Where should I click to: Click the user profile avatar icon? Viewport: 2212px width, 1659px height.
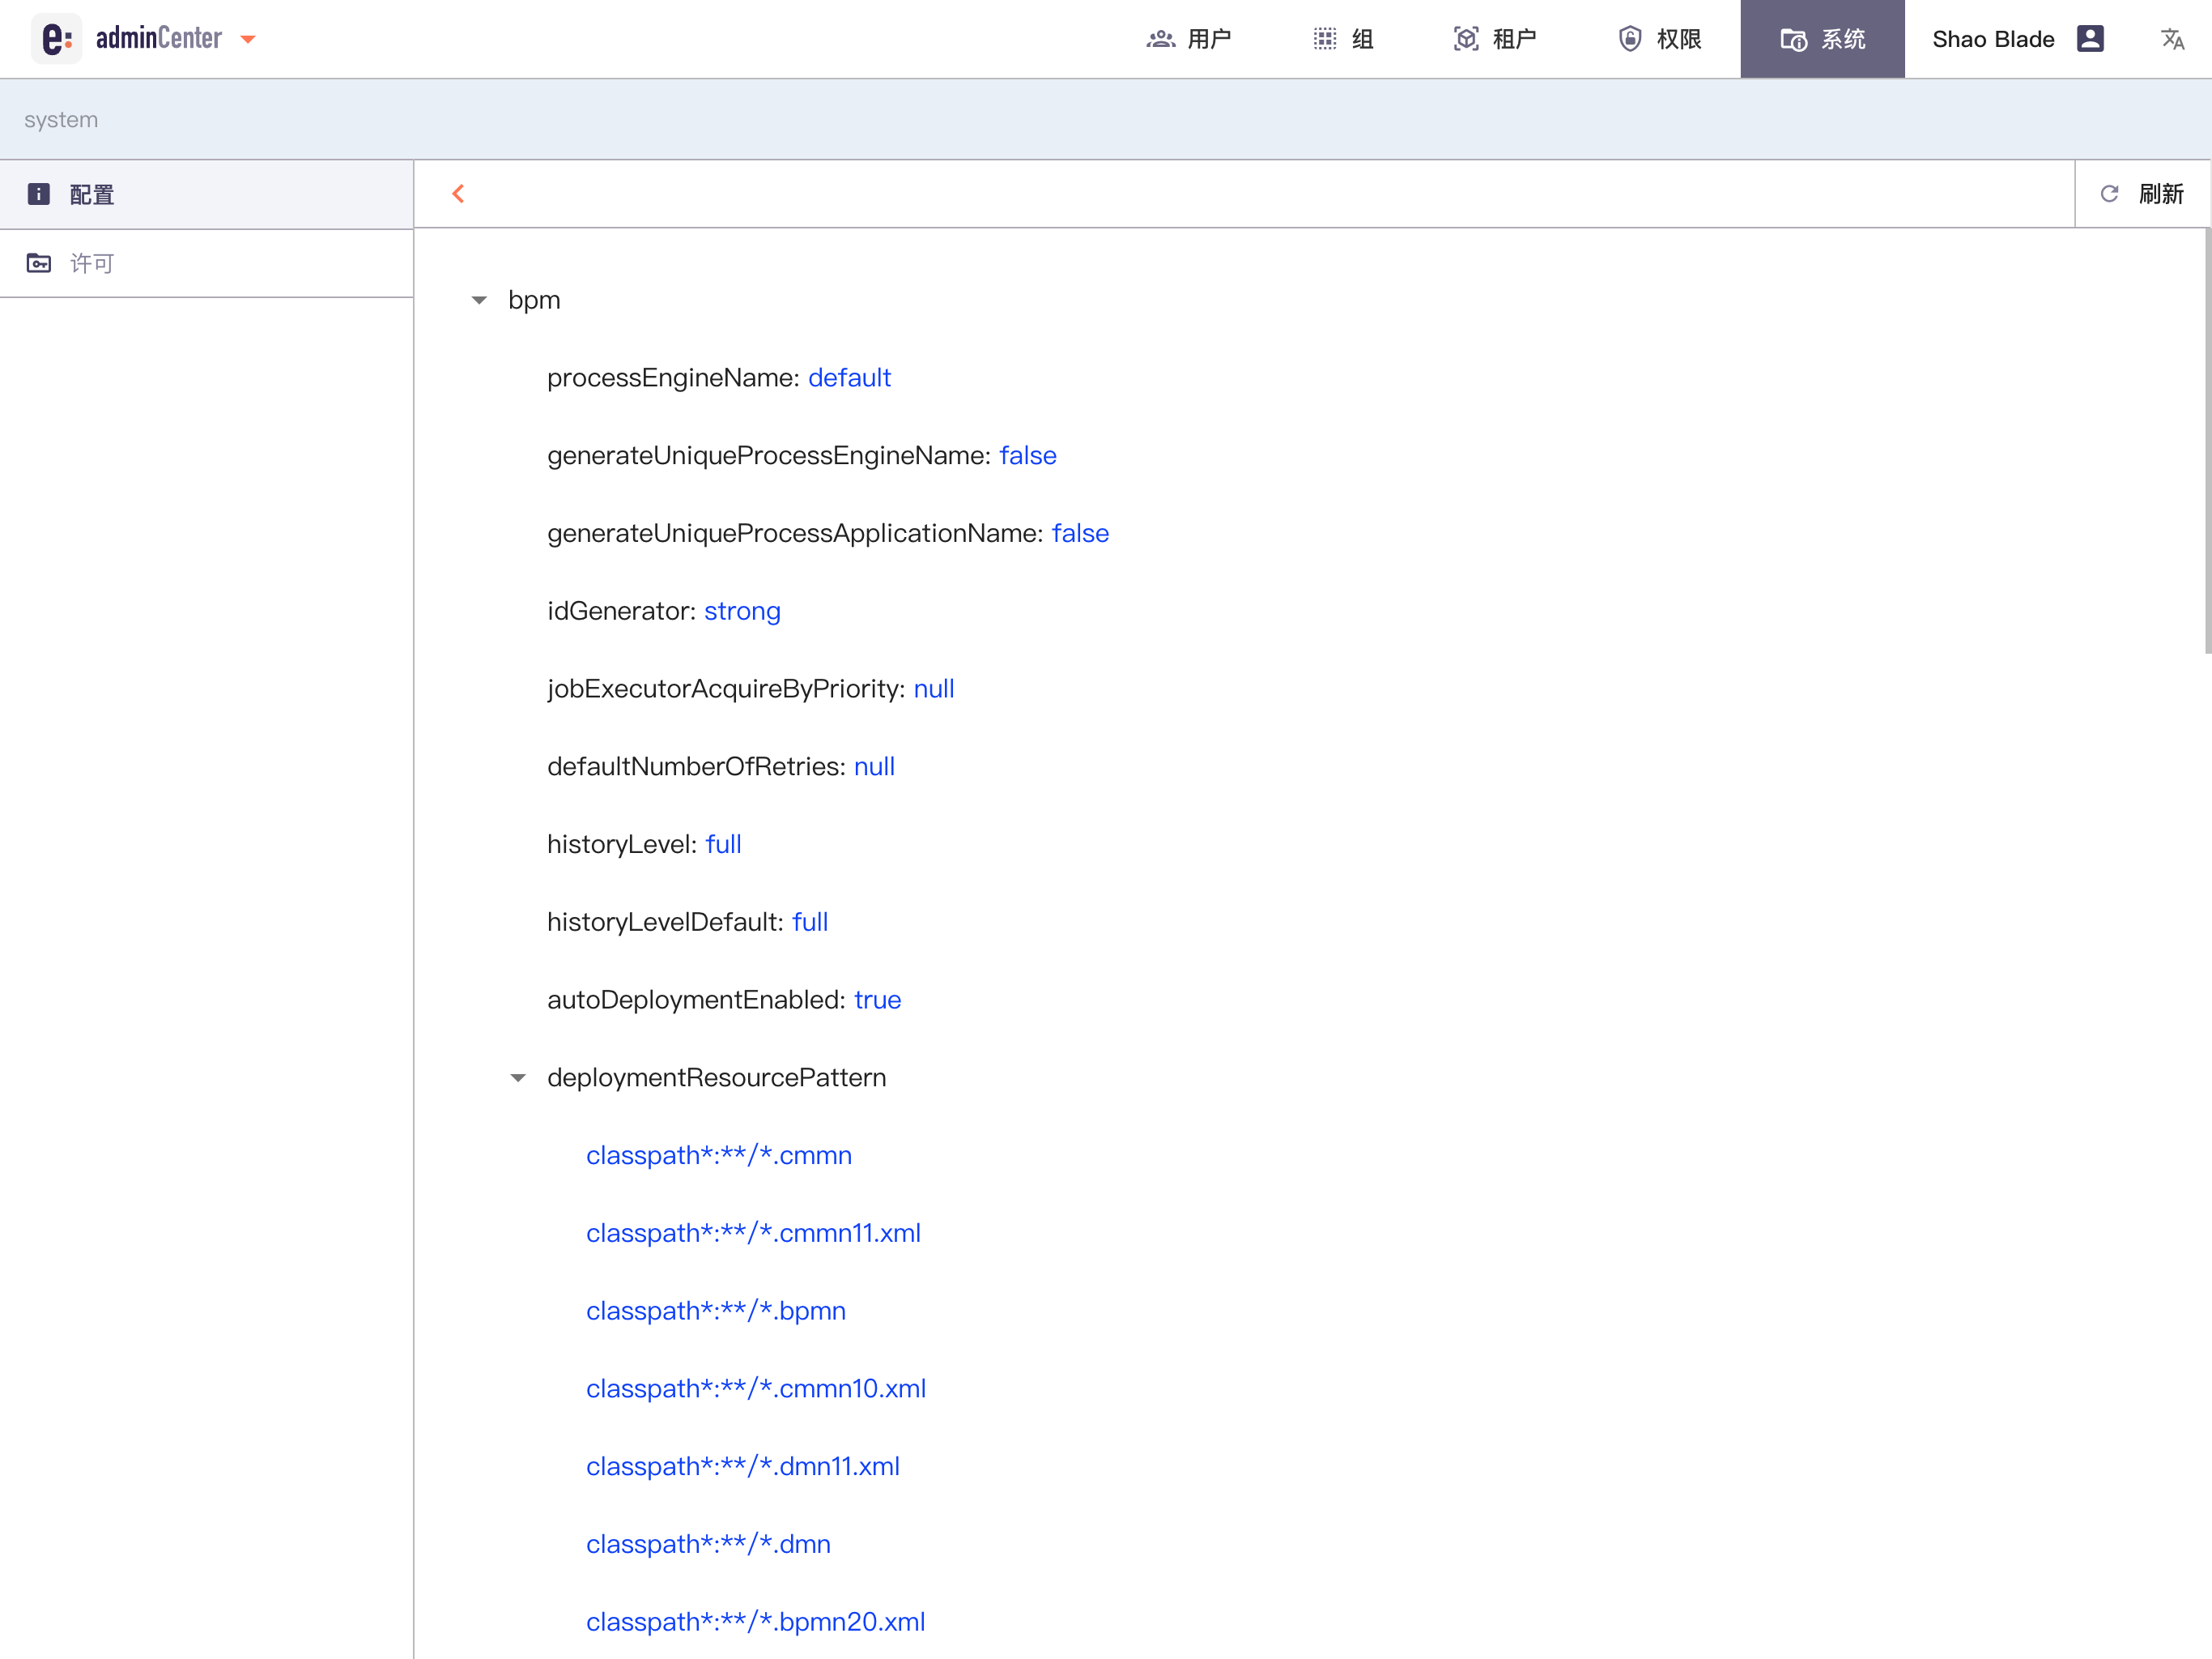pos(2089,39)
